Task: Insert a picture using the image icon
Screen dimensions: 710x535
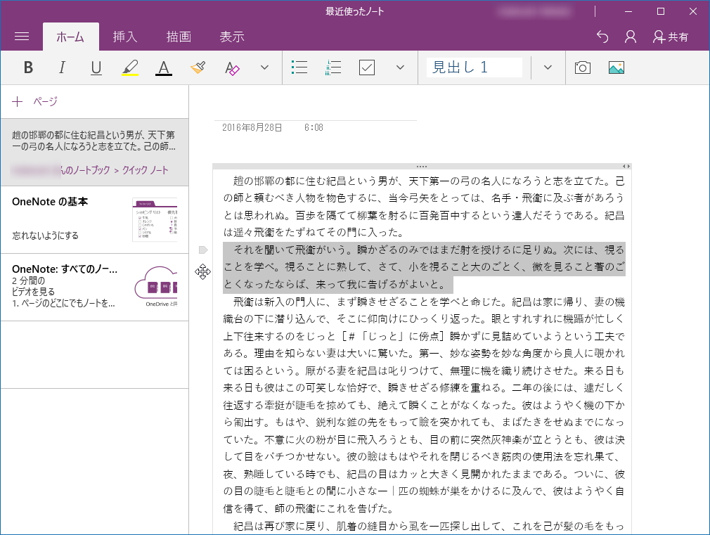Action: pos(617,67)
